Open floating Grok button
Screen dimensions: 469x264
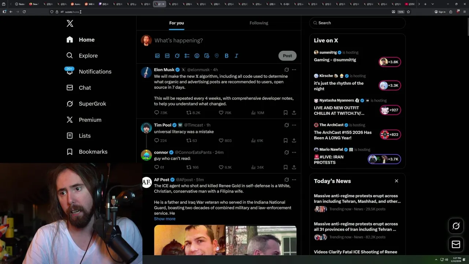pyautogui.click(x=456, y=226)
